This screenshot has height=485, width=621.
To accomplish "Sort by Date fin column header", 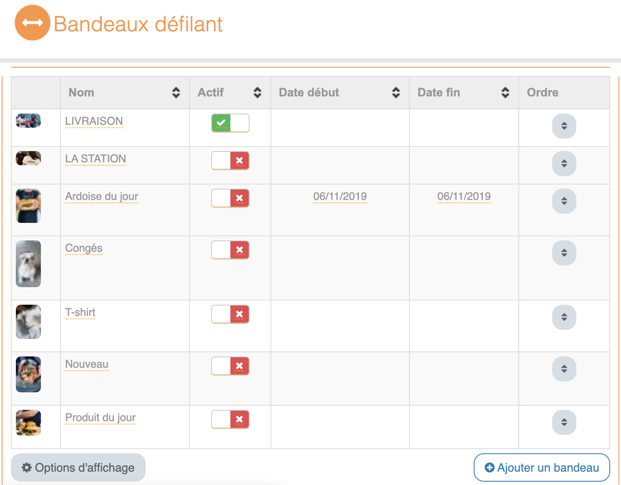I will pyautogui.click(x=505, y=93).
